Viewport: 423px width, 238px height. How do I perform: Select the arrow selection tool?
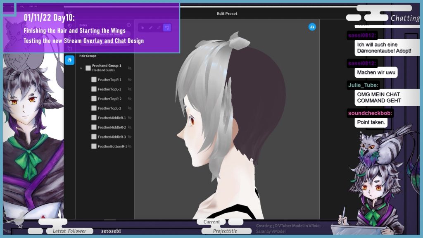[143, 28]
